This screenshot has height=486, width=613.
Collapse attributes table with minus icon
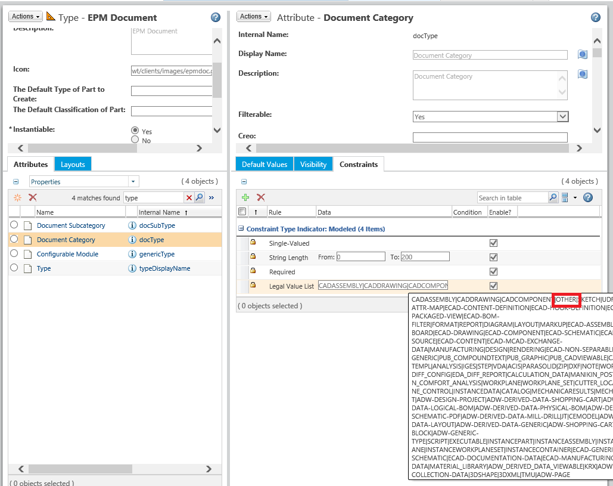(16, 181)
